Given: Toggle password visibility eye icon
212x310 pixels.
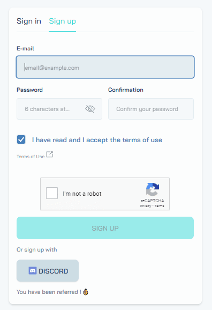Looking at the screenshot, I should pos(90,109).
